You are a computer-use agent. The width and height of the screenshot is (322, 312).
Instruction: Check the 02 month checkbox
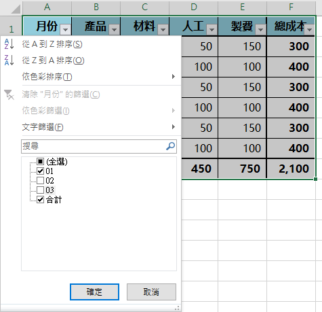[40, 180]
